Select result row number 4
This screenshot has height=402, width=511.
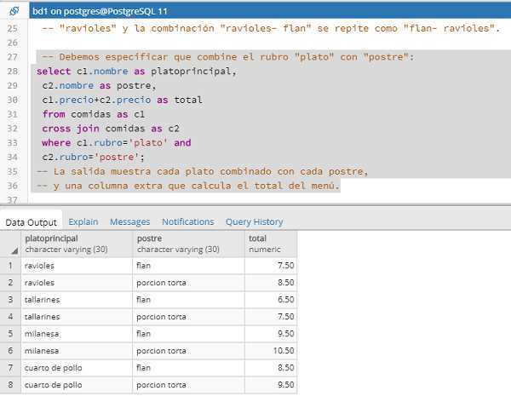[x=10, y=317]
